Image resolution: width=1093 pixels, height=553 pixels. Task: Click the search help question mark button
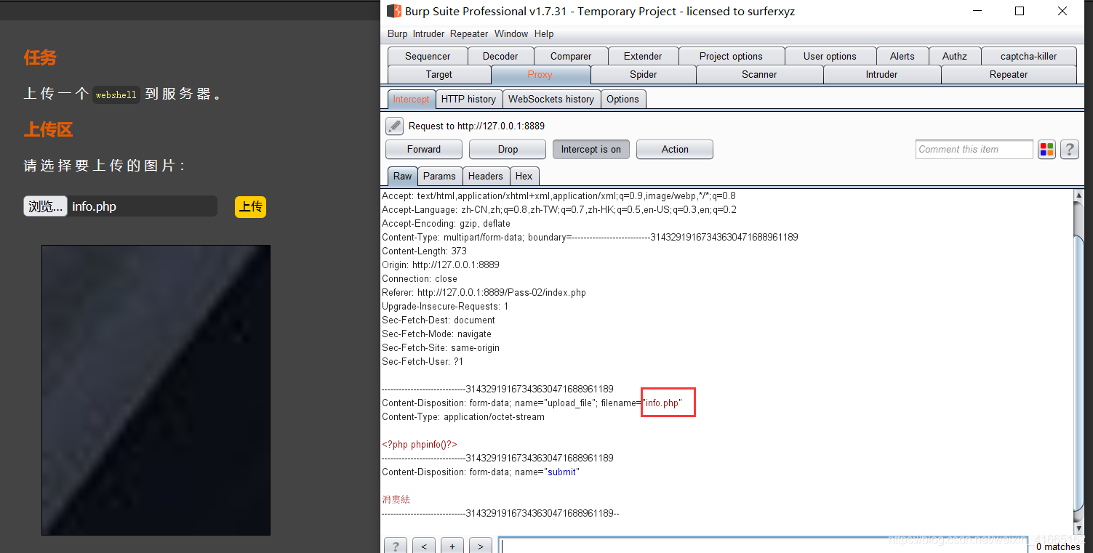pyautogui.click(x=396, y=546)
